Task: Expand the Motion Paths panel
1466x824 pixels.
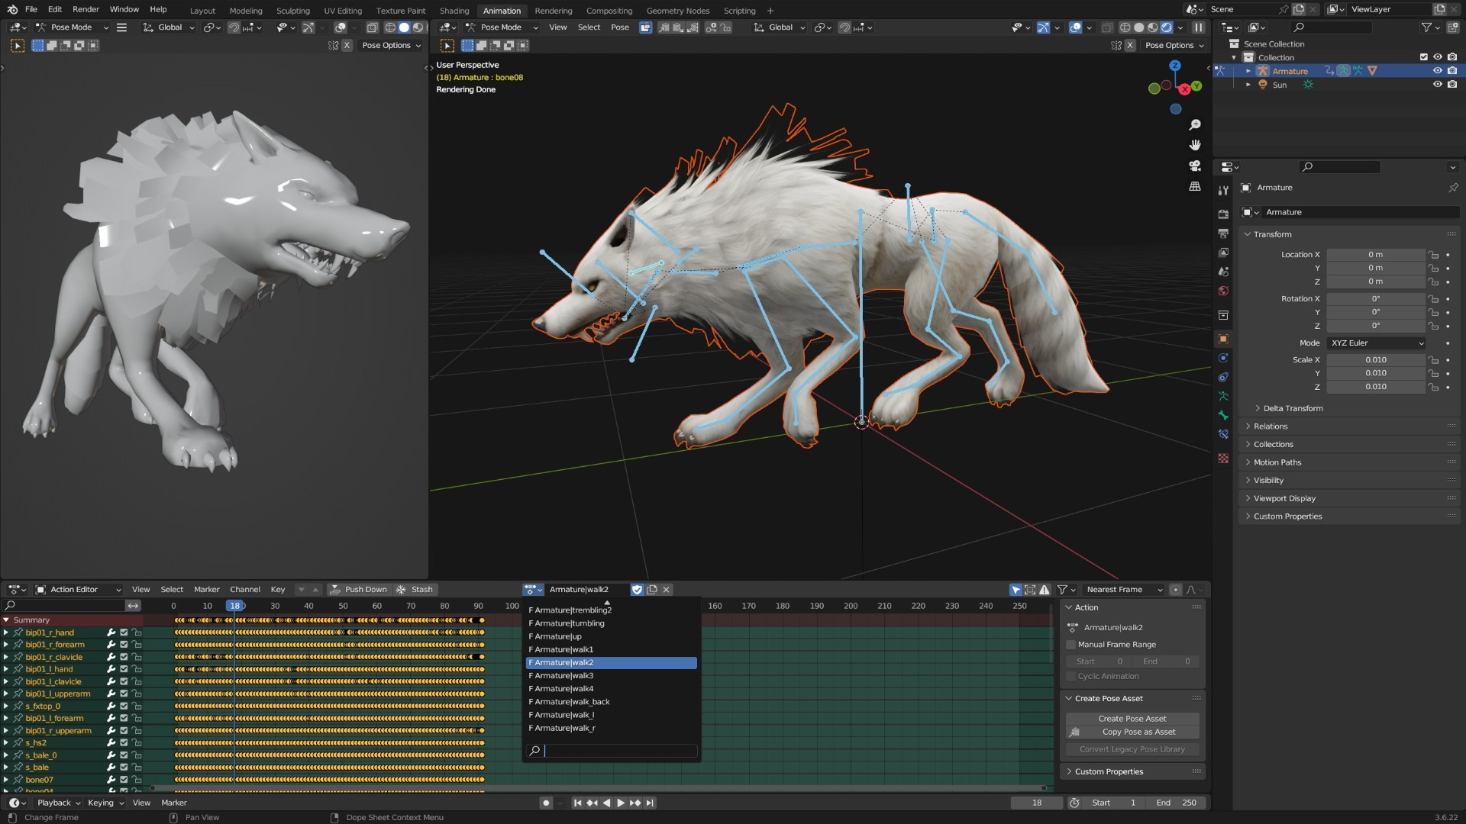Action: tap(1277, 462)
